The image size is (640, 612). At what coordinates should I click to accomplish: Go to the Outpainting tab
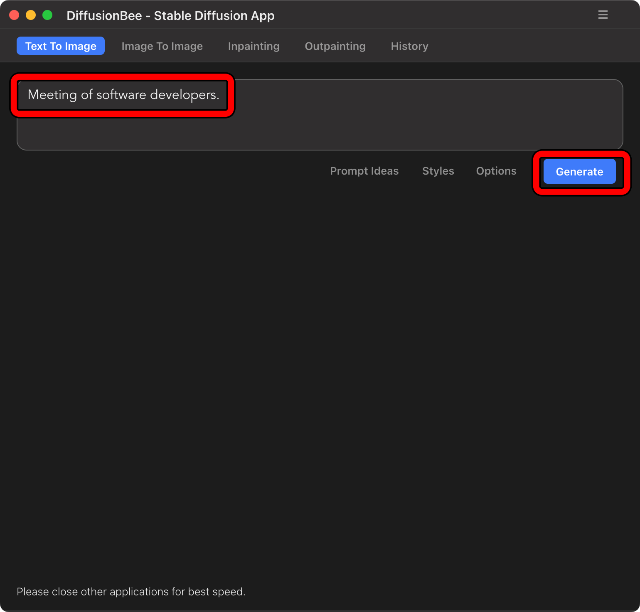pos(335,46)
